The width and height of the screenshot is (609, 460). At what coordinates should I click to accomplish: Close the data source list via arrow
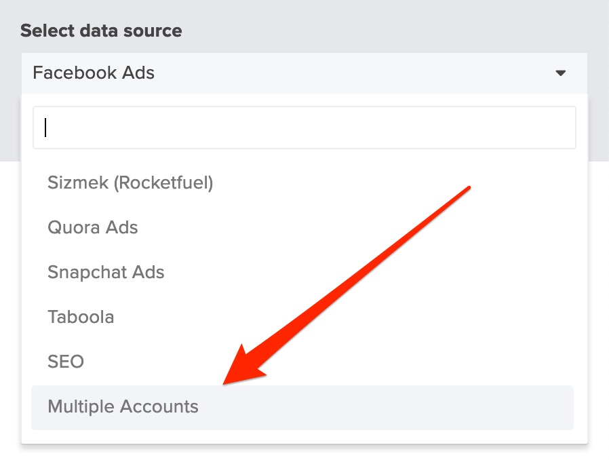(x=560, y=73)
